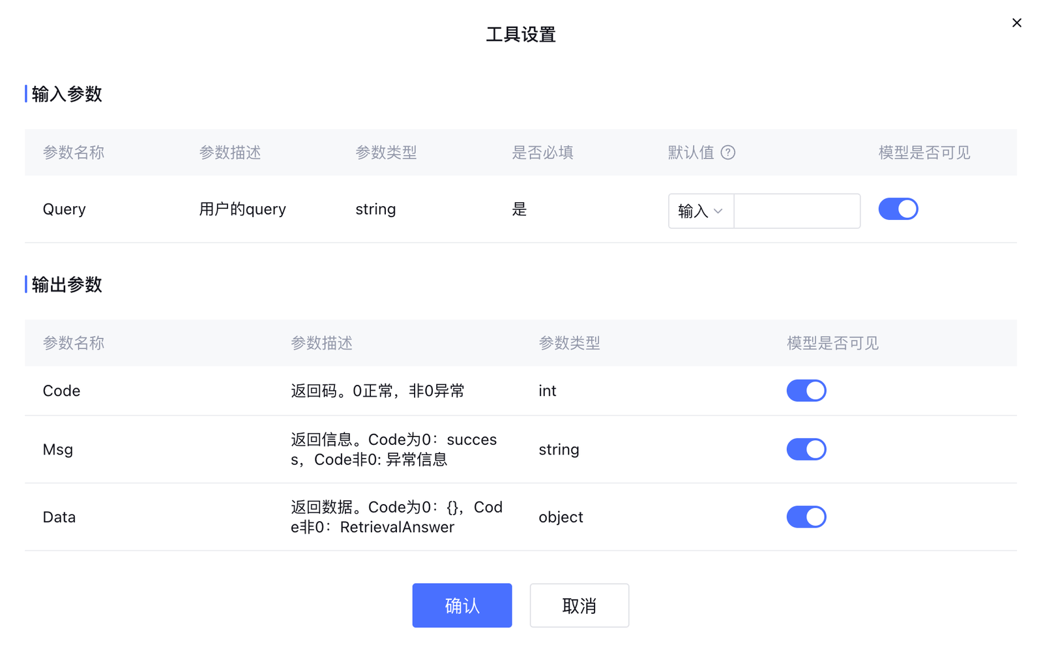1043x647 pixels.
Task: Close the 工具设置 dialog with the X icon
Action: [1016, 23]
